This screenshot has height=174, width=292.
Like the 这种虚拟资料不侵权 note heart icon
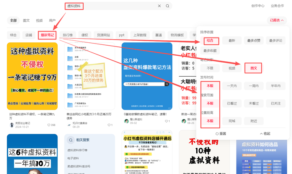tap(49, 125)
